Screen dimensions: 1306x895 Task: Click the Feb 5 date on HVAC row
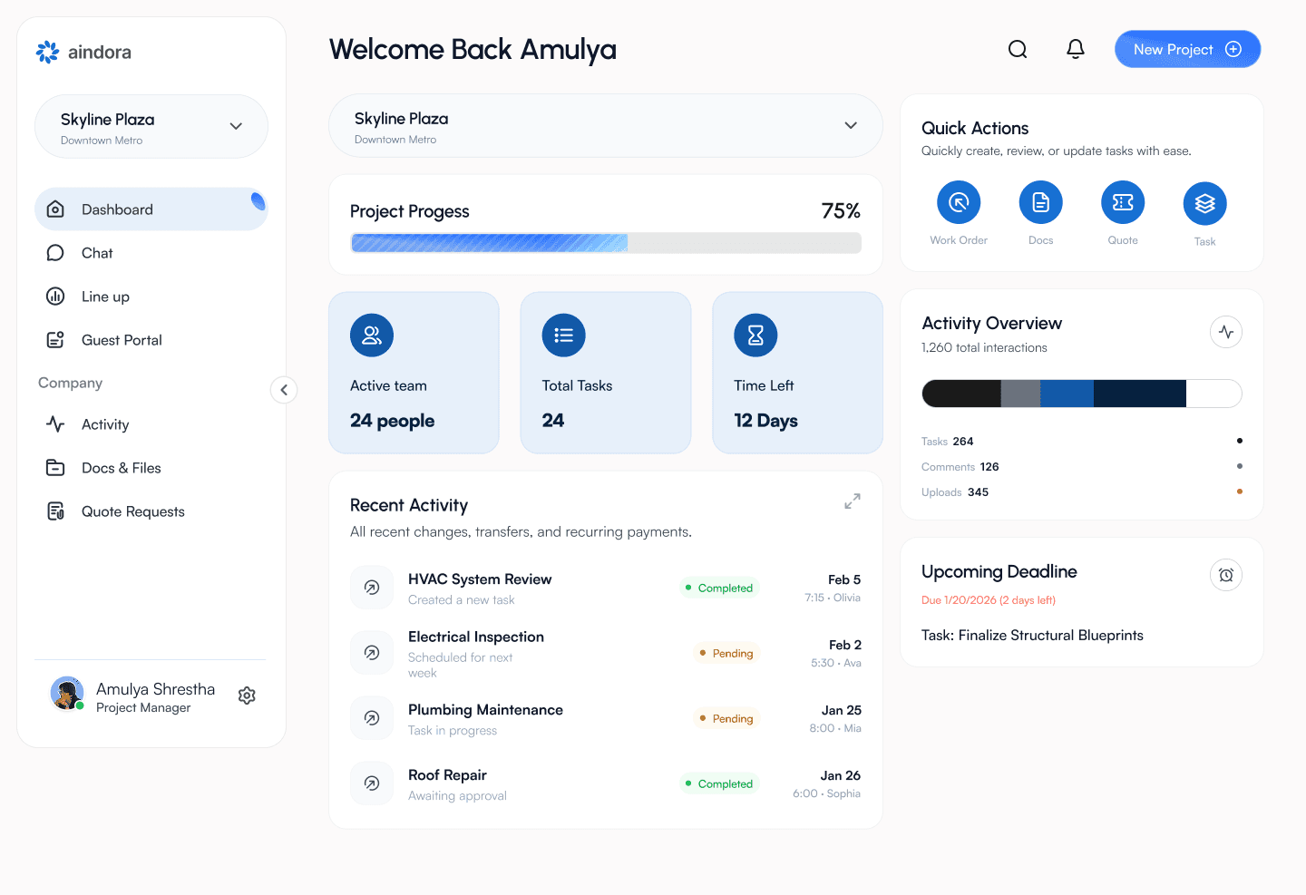click(844, 579)
